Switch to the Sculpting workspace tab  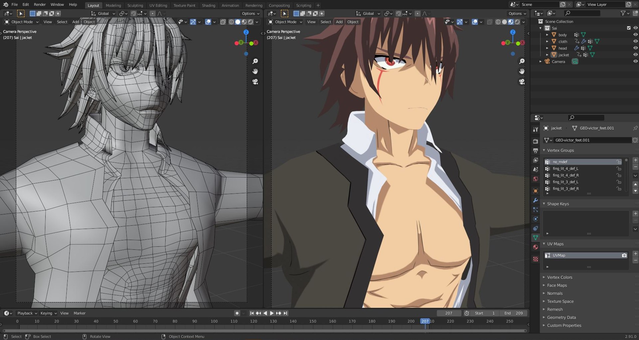click(135, 5)
